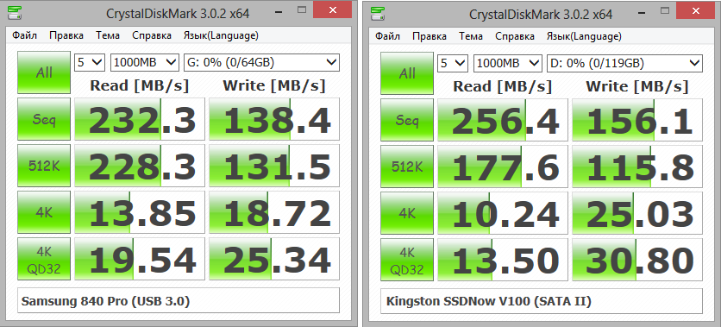Run All tests in Kingston window
This screenshot has height=327, width=721.
(407, 72)
